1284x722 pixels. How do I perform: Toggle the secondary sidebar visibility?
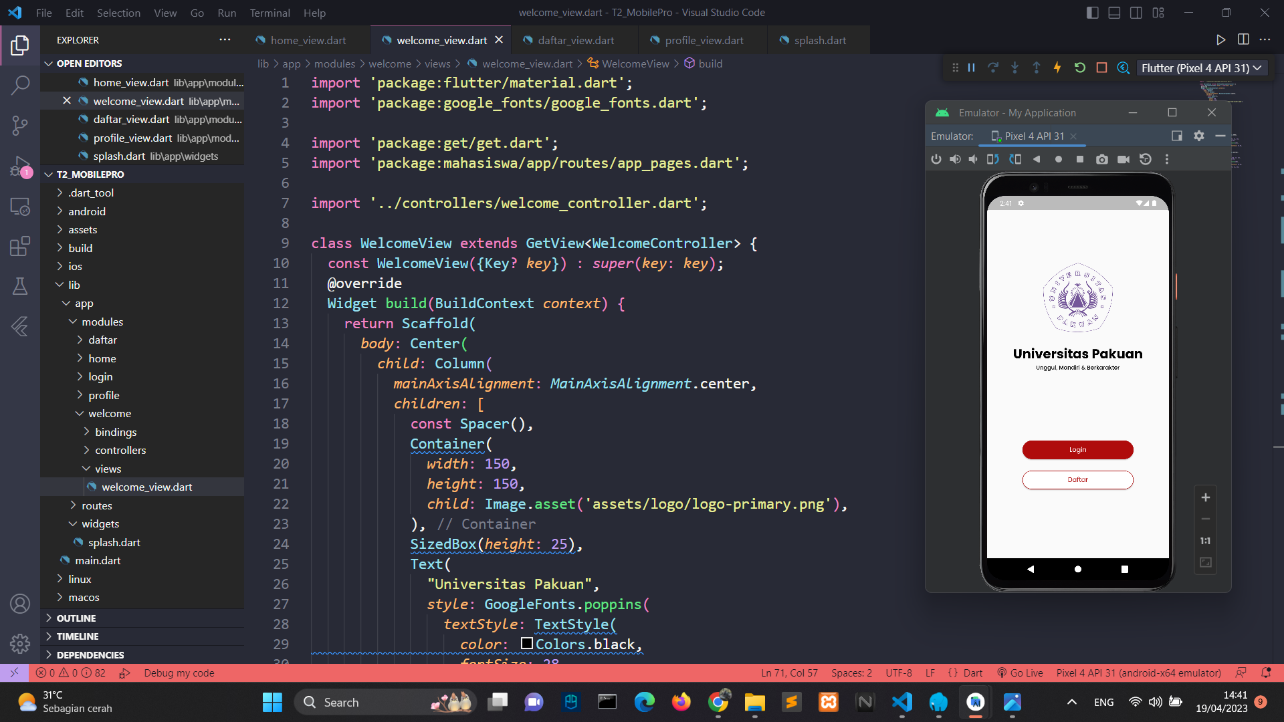pyautogui.click(x=1136, y=12)
